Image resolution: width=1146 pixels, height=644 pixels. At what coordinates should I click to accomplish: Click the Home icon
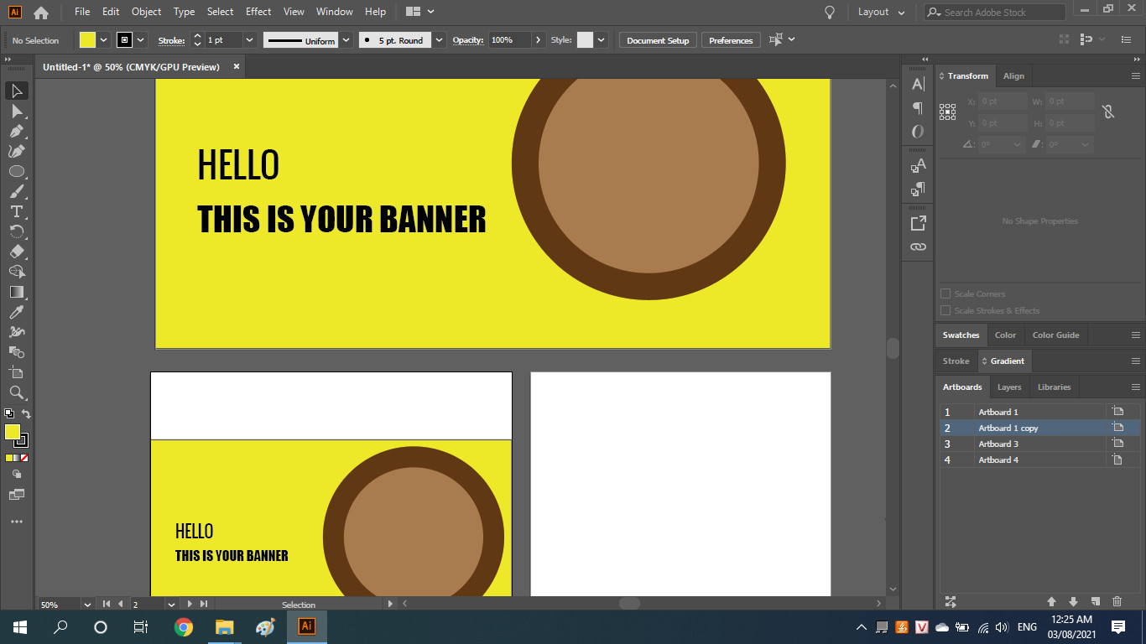coord(40,13)
